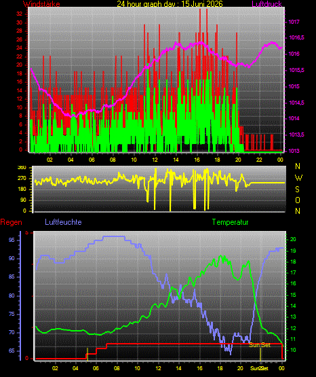Image resolution: width=316 pixels, height=377 pixels.
Task: Click the 95 humidity axis value
Action: point(12,240)
